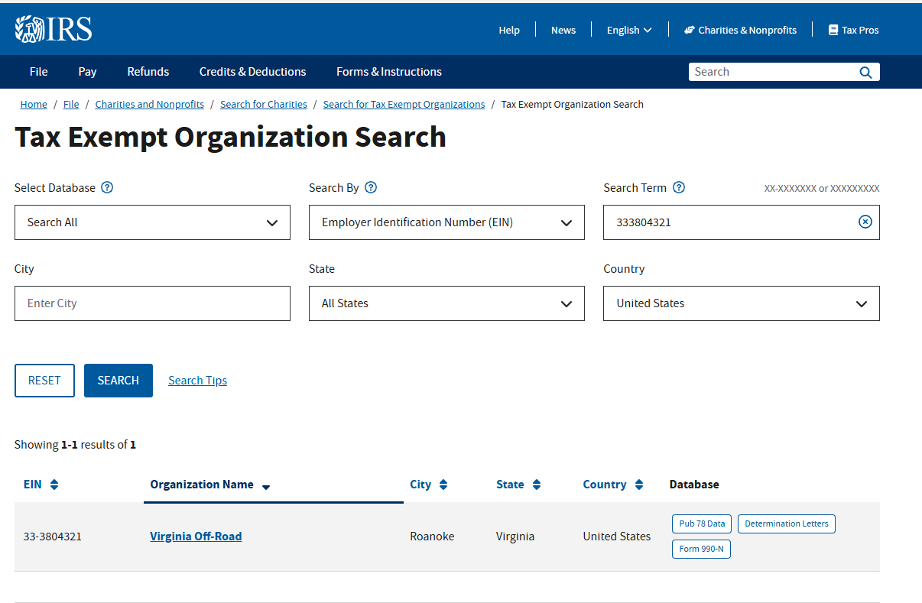Click the Determination Letters tag
This screenshot has height=603, width=922.
(x=787, y=524)
